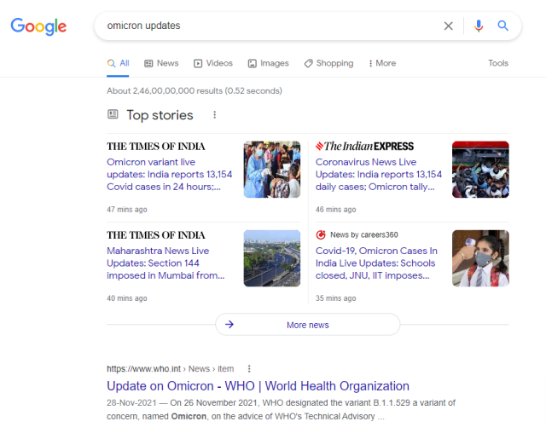Switch to the News tab
Image resolution: width=546 pixels, height=439 pixels.
pyautogui.click(x=161, y=63)
